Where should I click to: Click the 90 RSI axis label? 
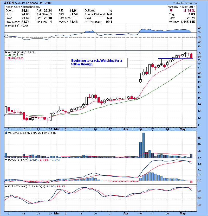click(x=199, y=28)
